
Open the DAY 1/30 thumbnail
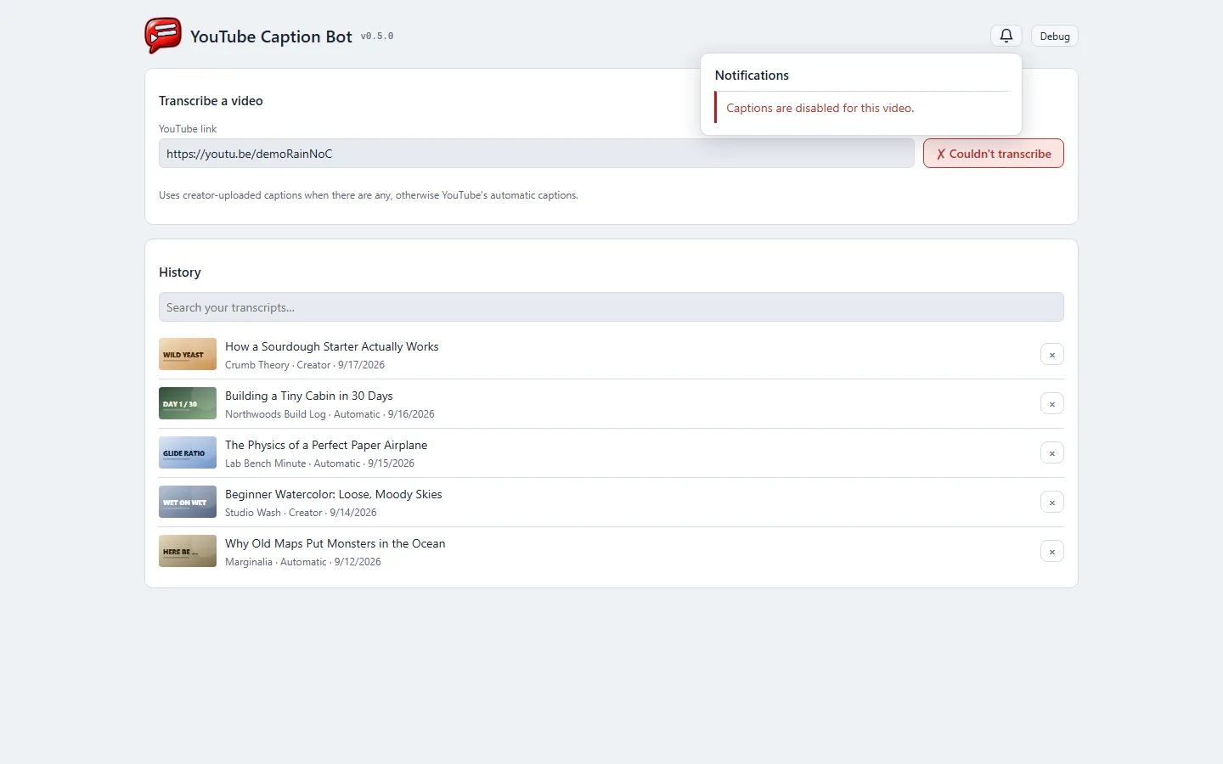point(188,403)
